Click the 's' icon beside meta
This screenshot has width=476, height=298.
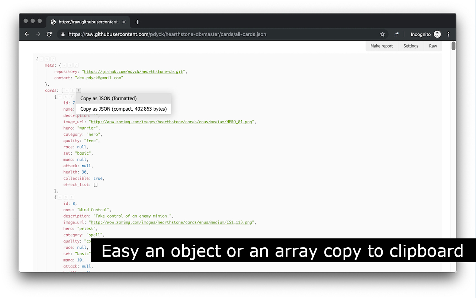[70, 65]
